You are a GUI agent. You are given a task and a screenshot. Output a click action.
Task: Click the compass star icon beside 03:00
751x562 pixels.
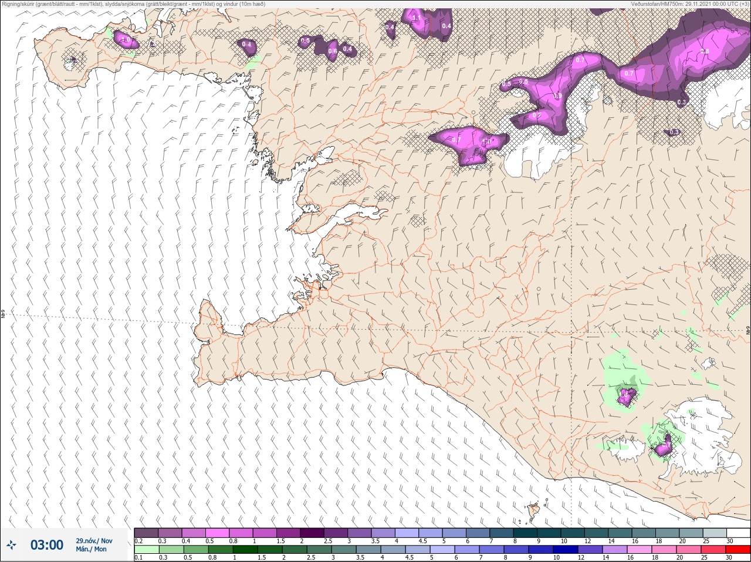12,545
